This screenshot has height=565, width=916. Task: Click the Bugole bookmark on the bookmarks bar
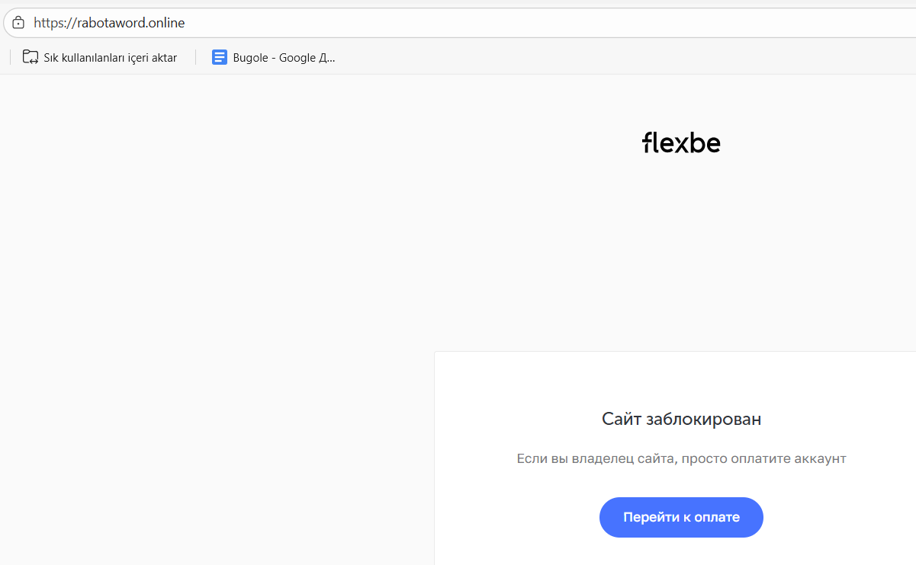coord(275,57)
